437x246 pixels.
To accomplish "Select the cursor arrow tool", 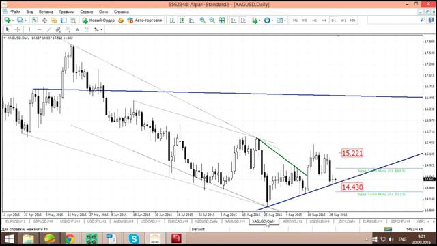I will (8, 29).
